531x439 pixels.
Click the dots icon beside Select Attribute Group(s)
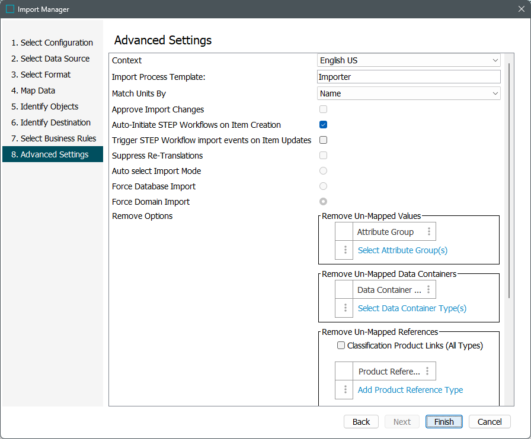(x=345, y=250)
